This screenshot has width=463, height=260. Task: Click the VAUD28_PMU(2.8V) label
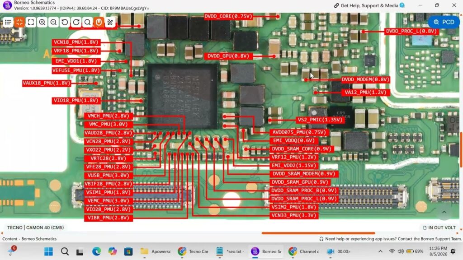pos(109,133)
